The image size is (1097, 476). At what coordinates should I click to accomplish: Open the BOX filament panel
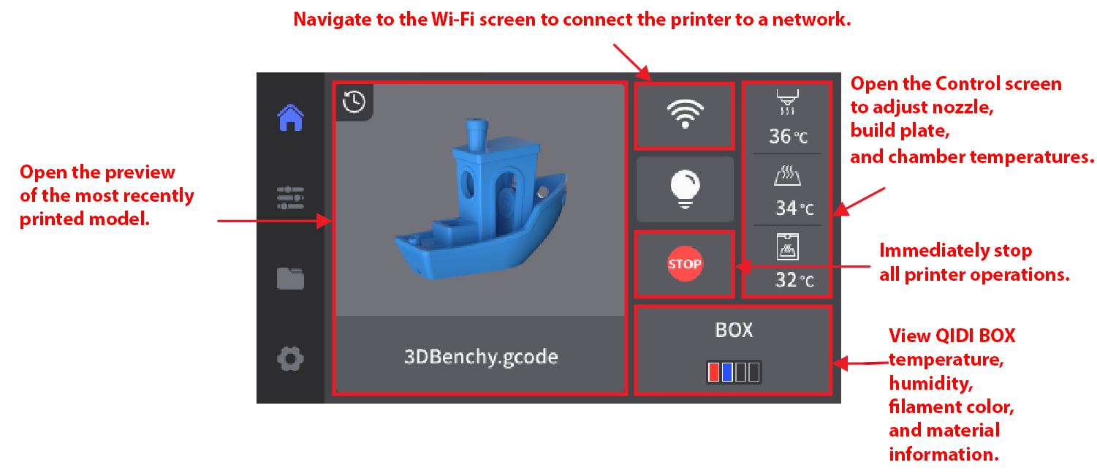[x=733, y=350]
